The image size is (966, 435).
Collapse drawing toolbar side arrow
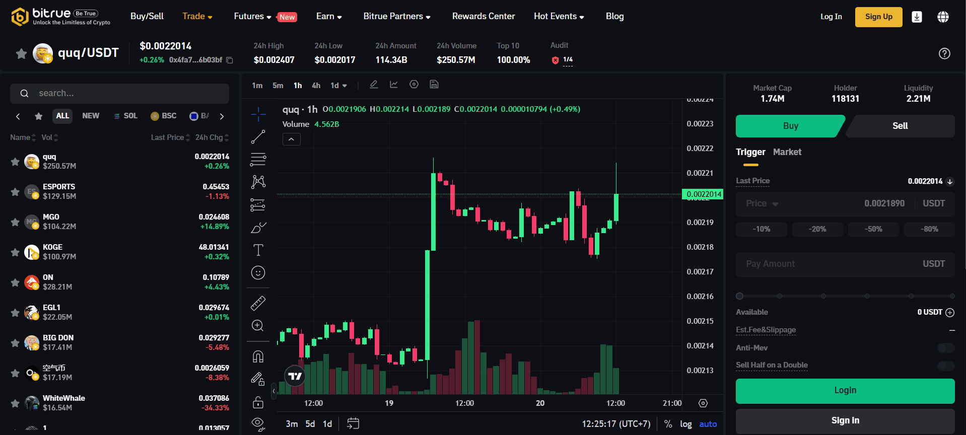coord(274,391)
